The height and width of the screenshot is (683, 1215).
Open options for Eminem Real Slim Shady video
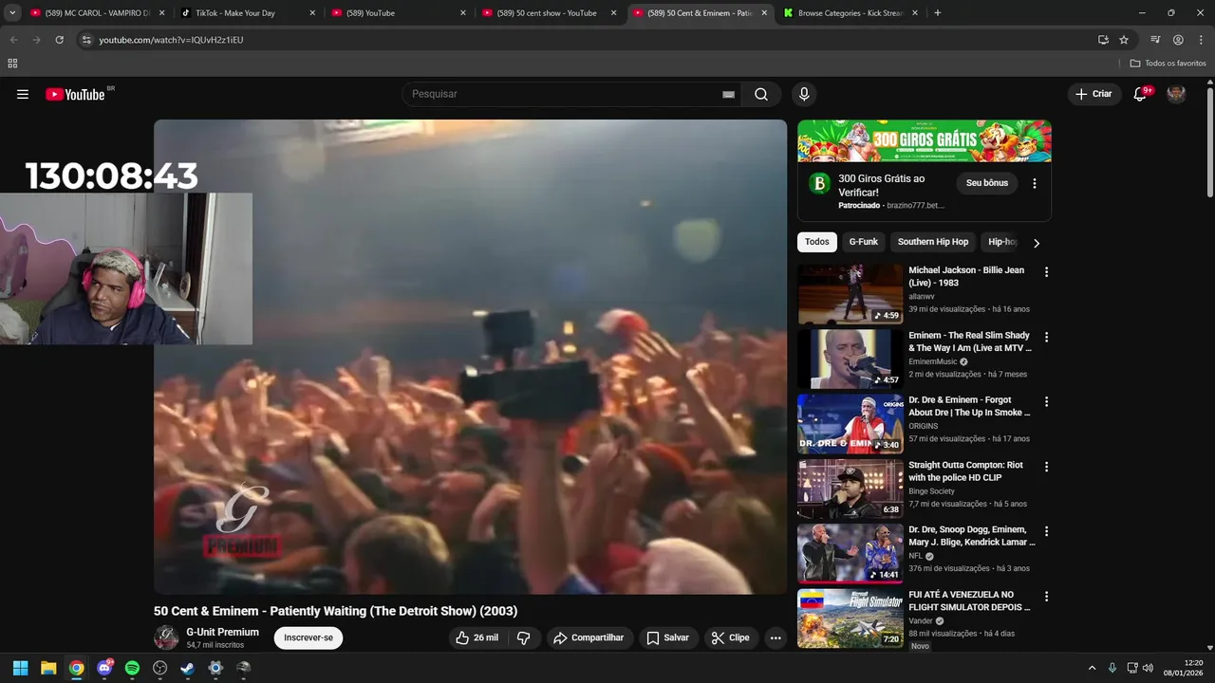point(1046,337)
